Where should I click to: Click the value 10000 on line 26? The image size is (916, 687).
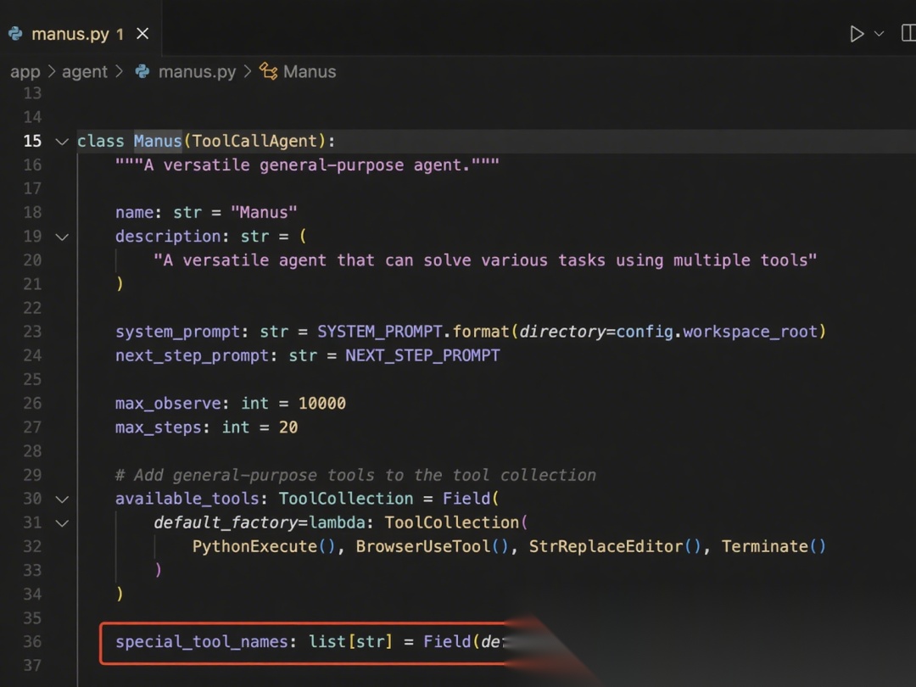tap(322, 404)
